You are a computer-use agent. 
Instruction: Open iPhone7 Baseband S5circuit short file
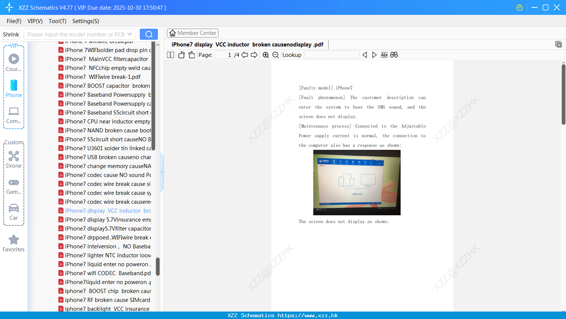pos(105,113)
